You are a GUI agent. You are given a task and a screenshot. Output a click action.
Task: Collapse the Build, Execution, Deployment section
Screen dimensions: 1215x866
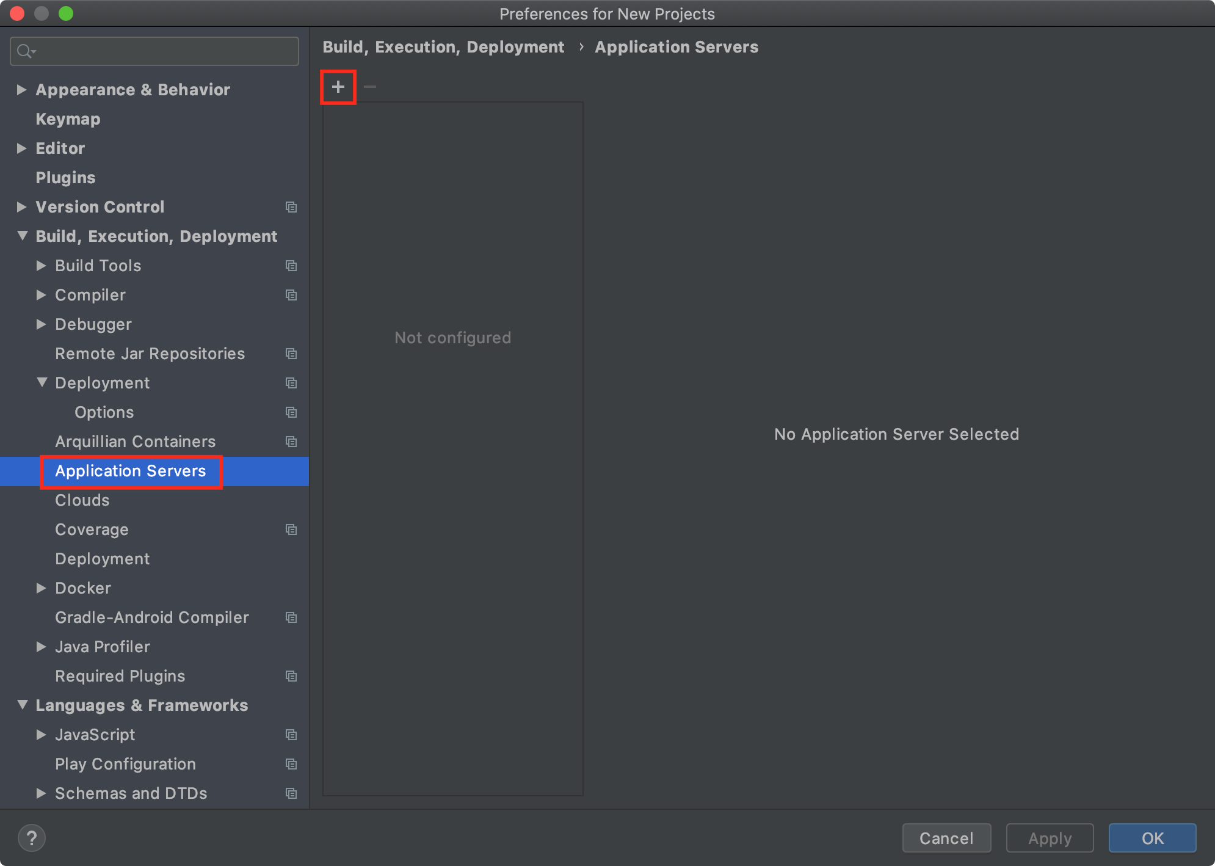[x=21, y=236]
